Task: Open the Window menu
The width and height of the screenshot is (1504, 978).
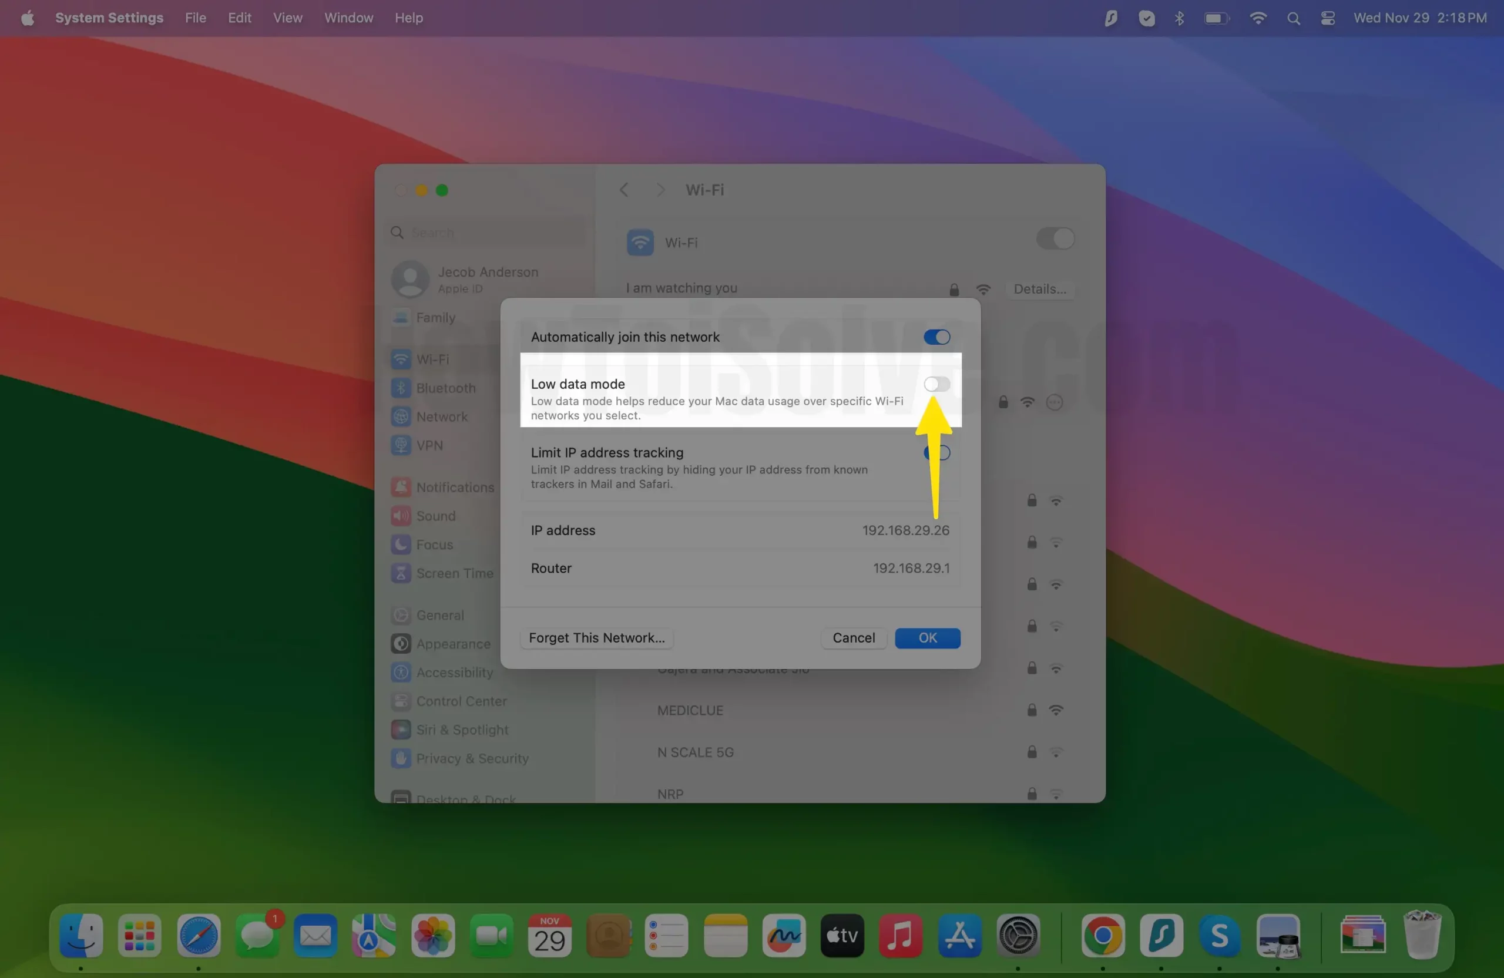Action: pyautogui.click(x=348, y=18)
